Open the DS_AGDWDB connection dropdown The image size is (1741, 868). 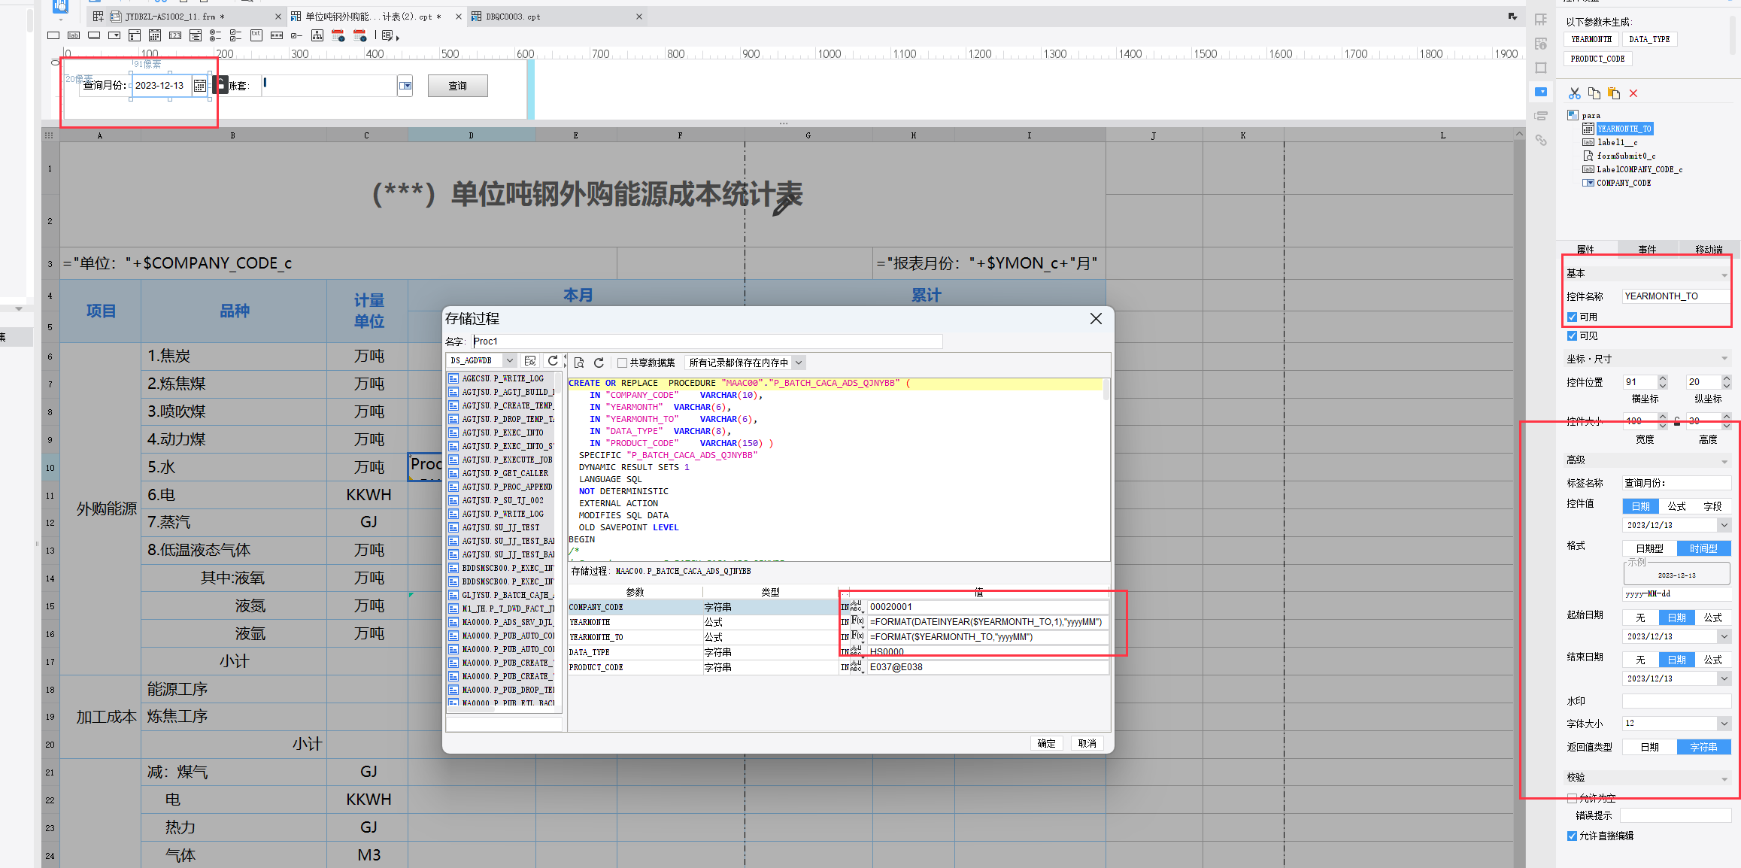509,361
